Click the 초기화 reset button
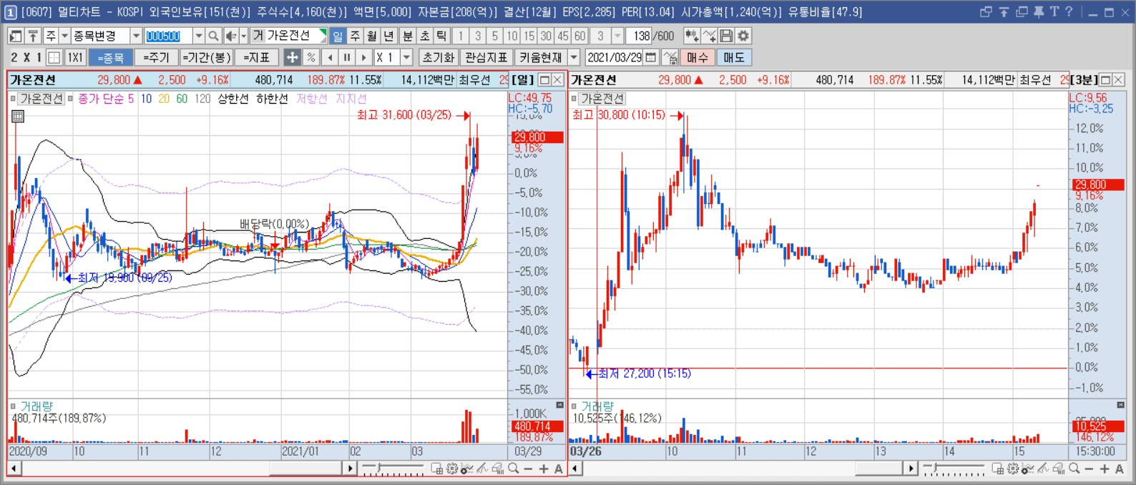 coord(439,57)
